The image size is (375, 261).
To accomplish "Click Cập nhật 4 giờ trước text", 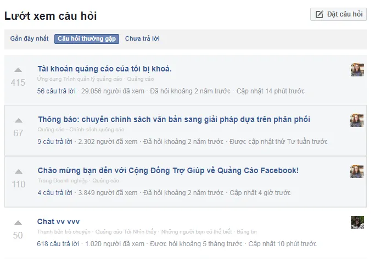I will 260,193.
